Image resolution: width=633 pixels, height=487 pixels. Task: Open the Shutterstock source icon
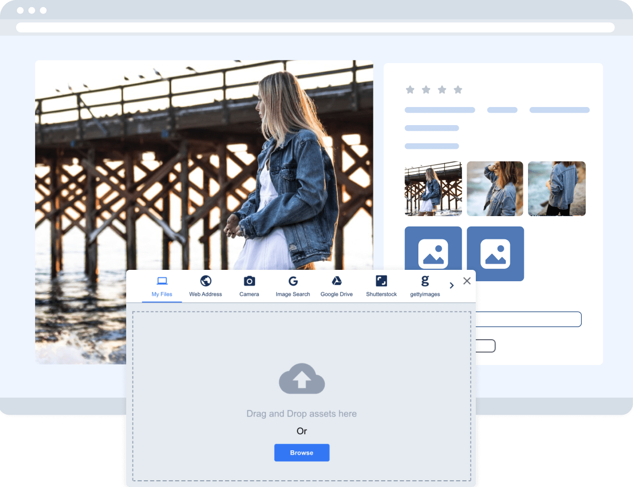tap(381, 280)
